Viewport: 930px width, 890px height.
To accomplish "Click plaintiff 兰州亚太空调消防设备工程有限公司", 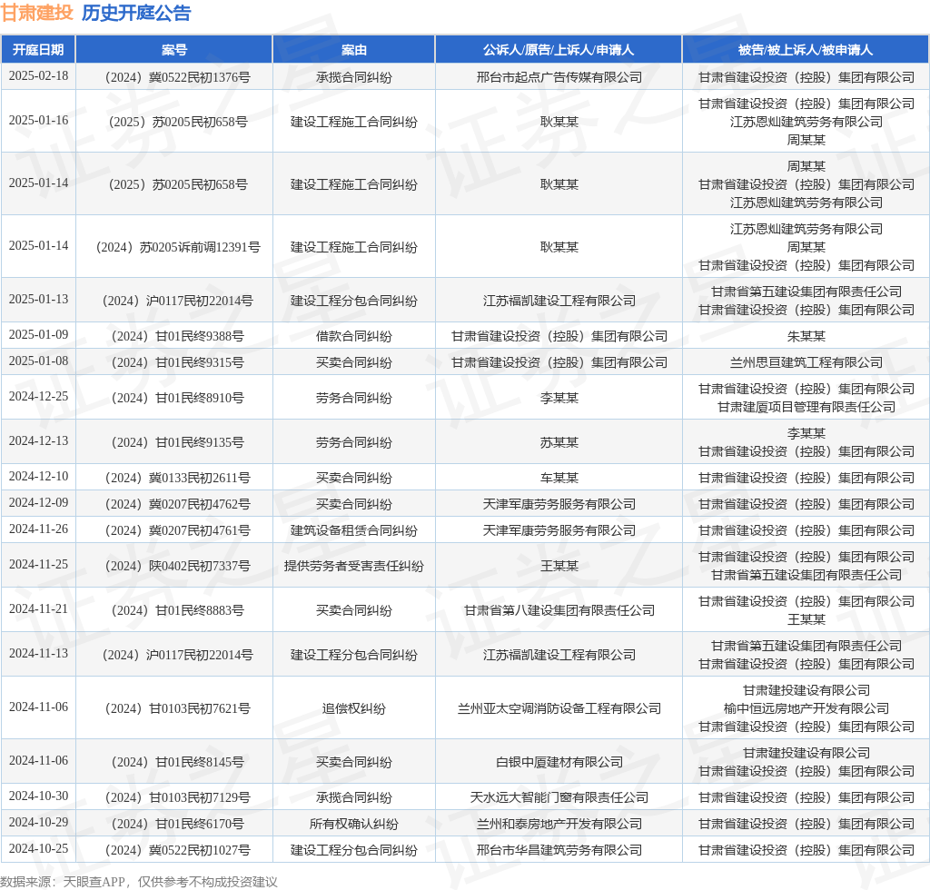I will [x=559, y=709].
